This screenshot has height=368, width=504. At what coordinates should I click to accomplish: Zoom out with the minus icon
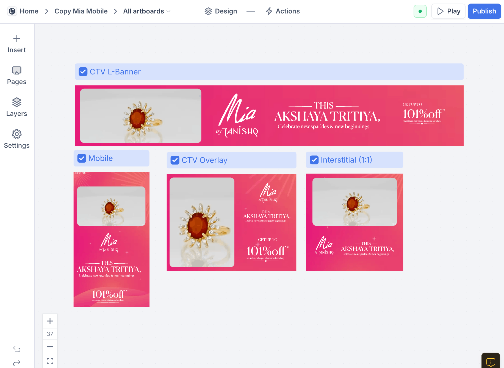pyautogui.click(x=50, y=347)
